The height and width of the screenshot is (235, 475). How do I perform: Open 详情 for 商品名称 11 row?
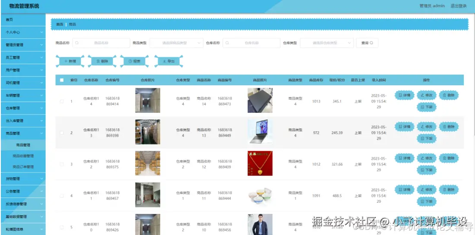point(404,190)
